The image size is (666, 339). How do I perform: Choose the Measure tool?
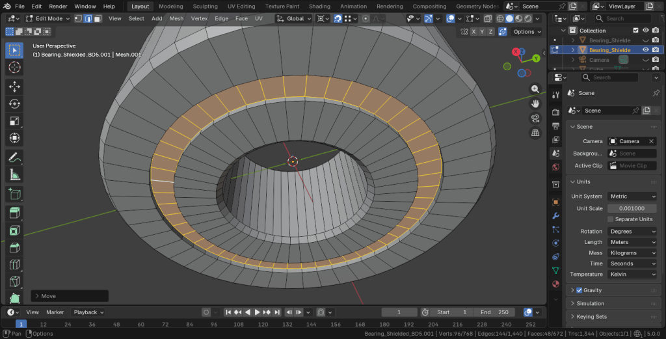pyautogui.click(x=14, y=174)
